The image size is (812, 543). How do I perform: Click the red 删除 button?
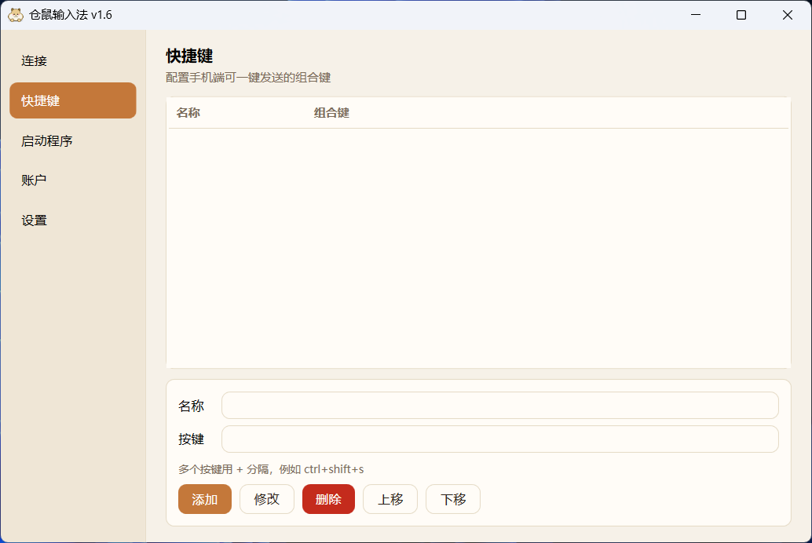[328, 499]
